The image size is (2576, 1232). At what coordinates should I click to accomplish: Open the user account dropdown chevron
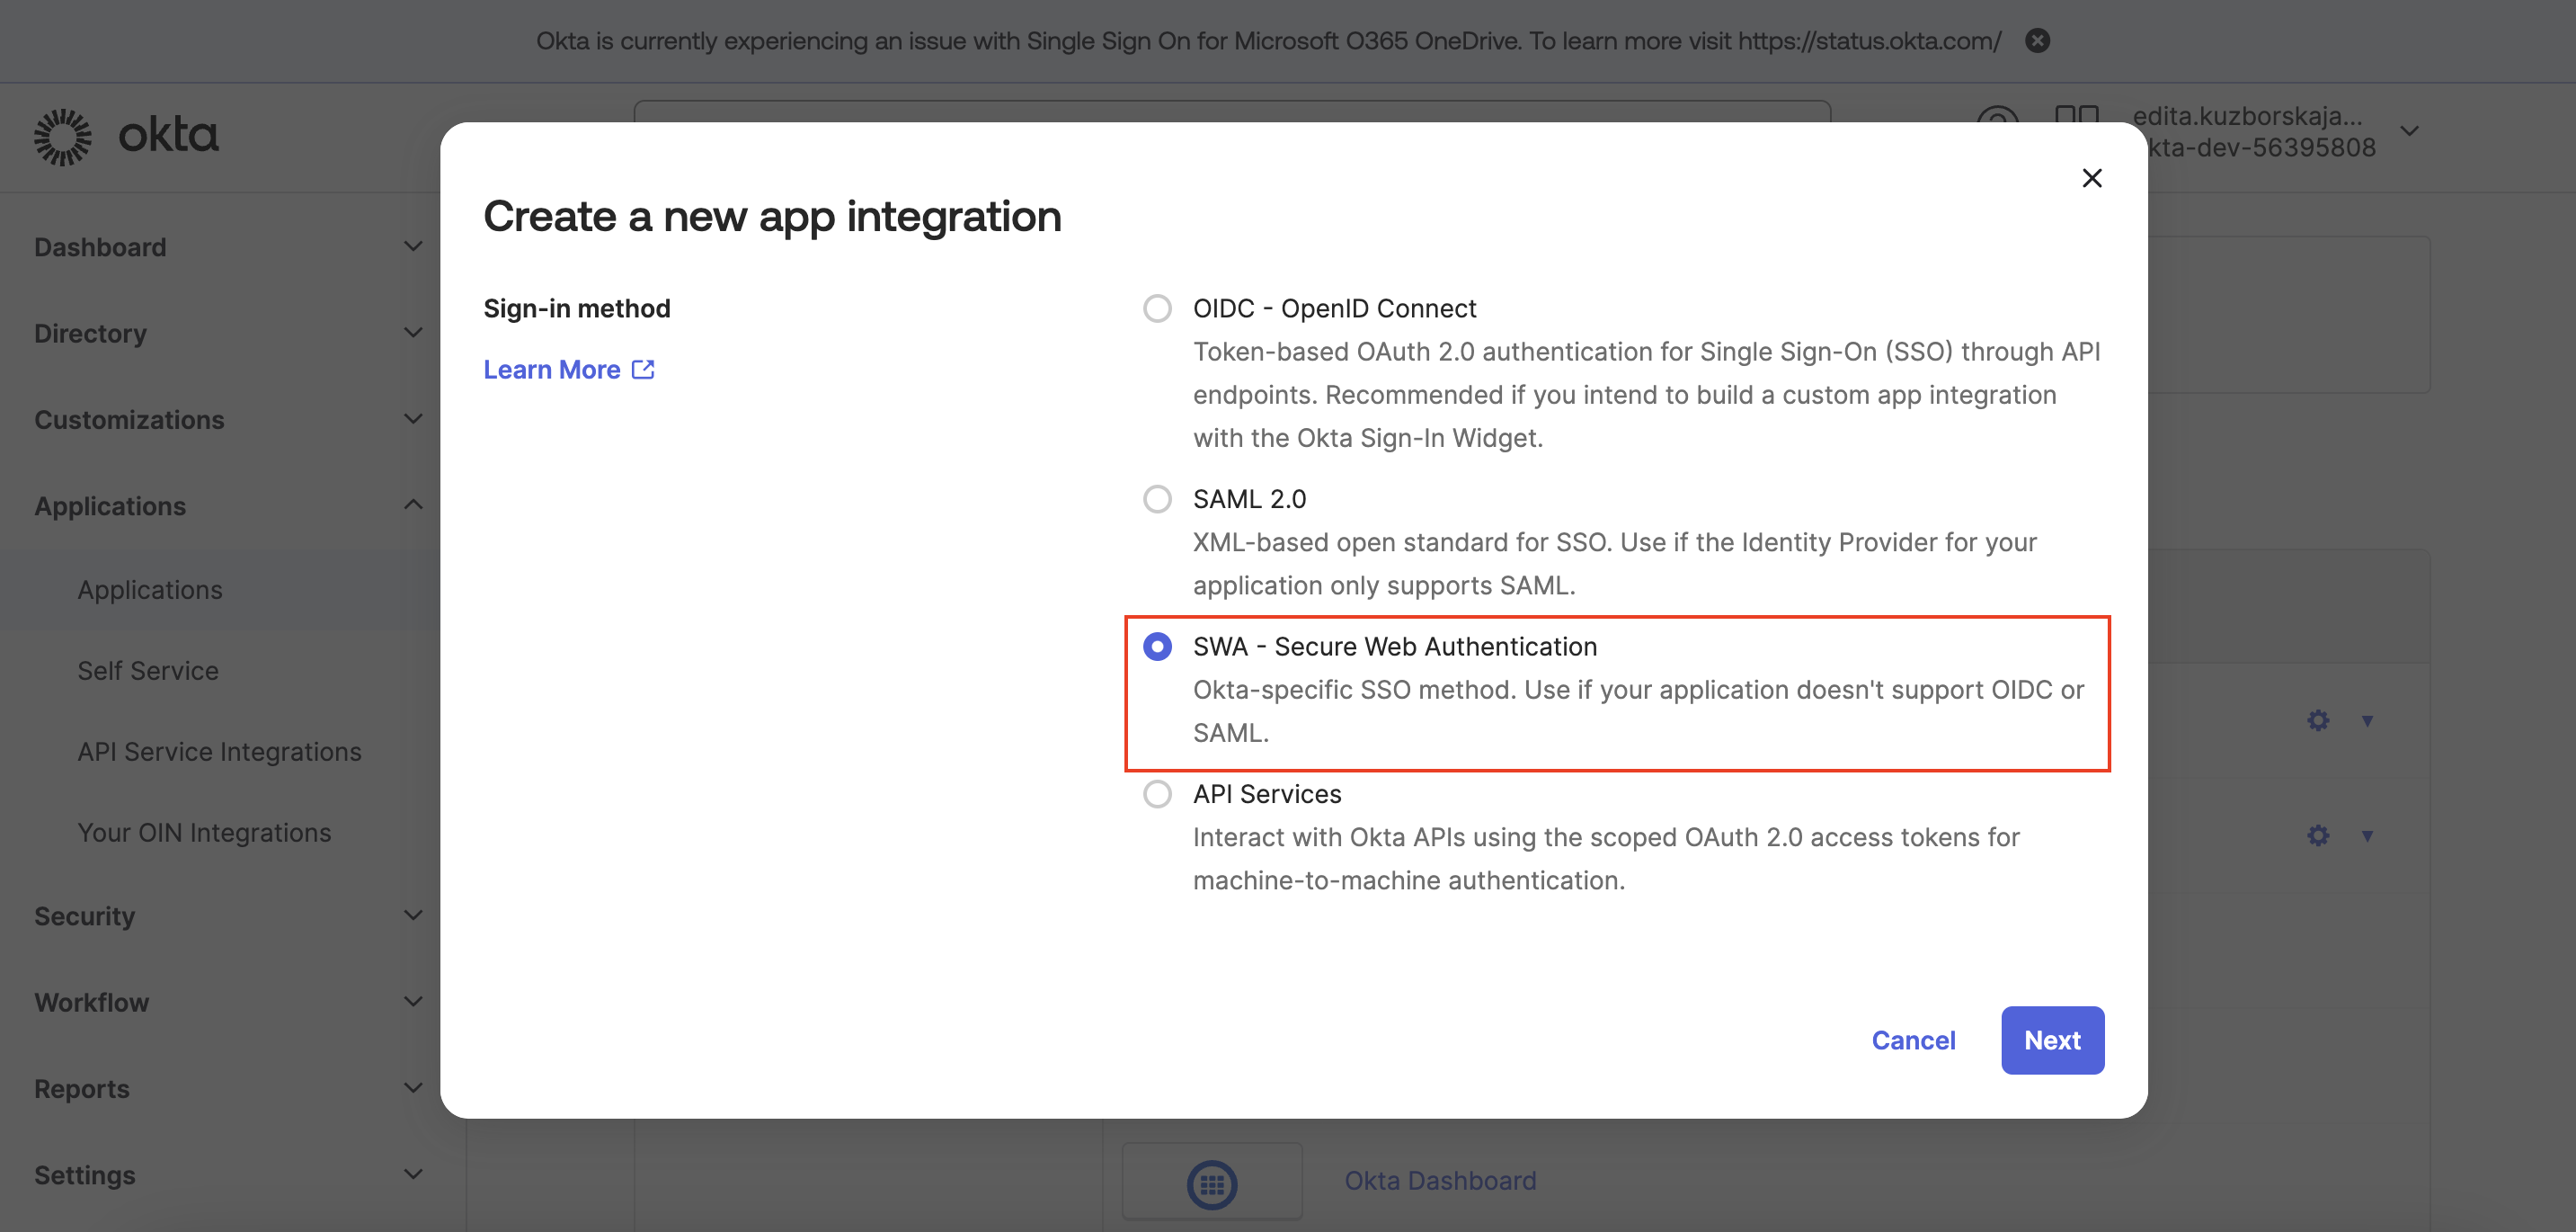tap(2410, 131)
